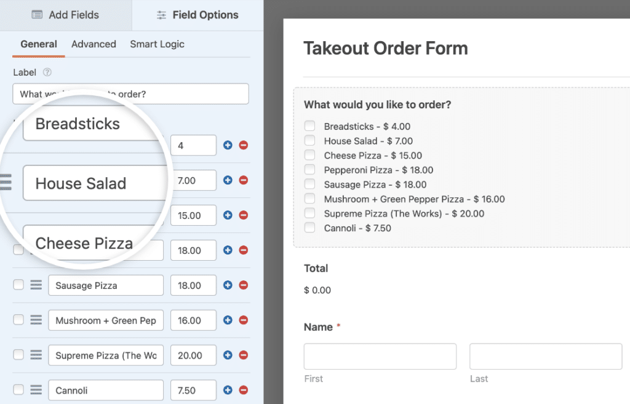Screen dimensions: 630x404
Task: Select the checkbox beside the Sausage Pizza option
Action: coord(18,285)
